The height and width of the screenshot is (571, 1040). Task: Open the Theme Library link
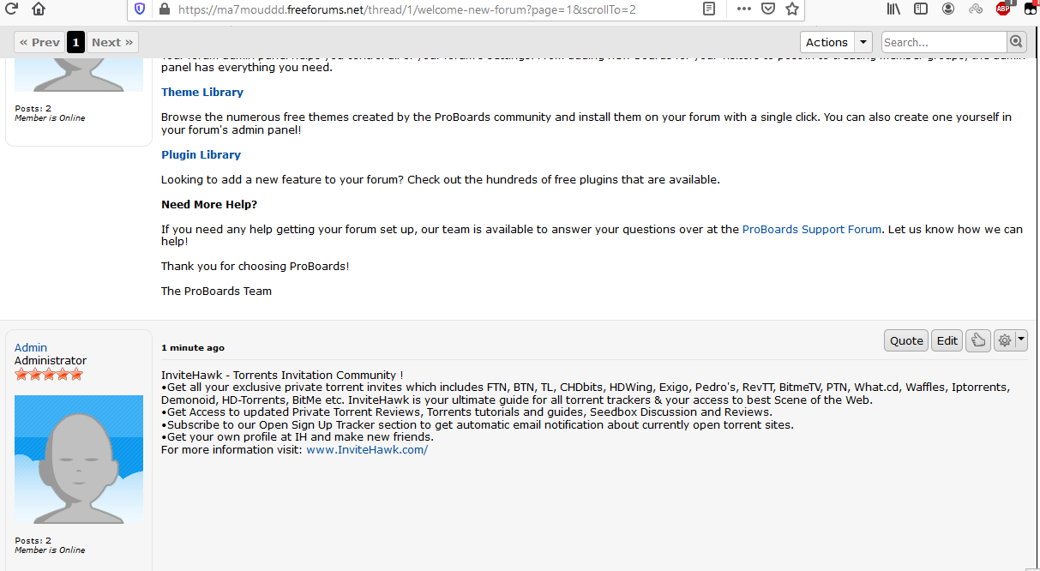point(202,92)
